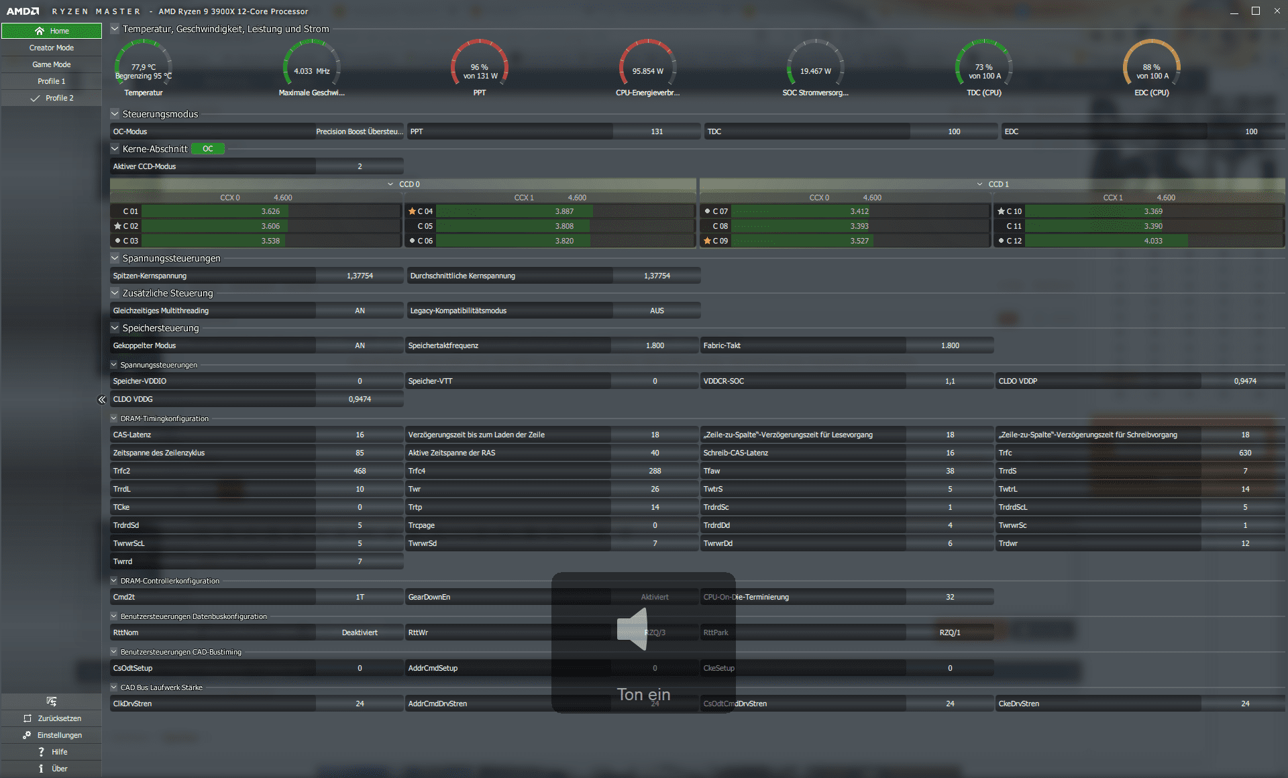Collapse the Spannungssteuerungen core voltage section

click(115, 258)
